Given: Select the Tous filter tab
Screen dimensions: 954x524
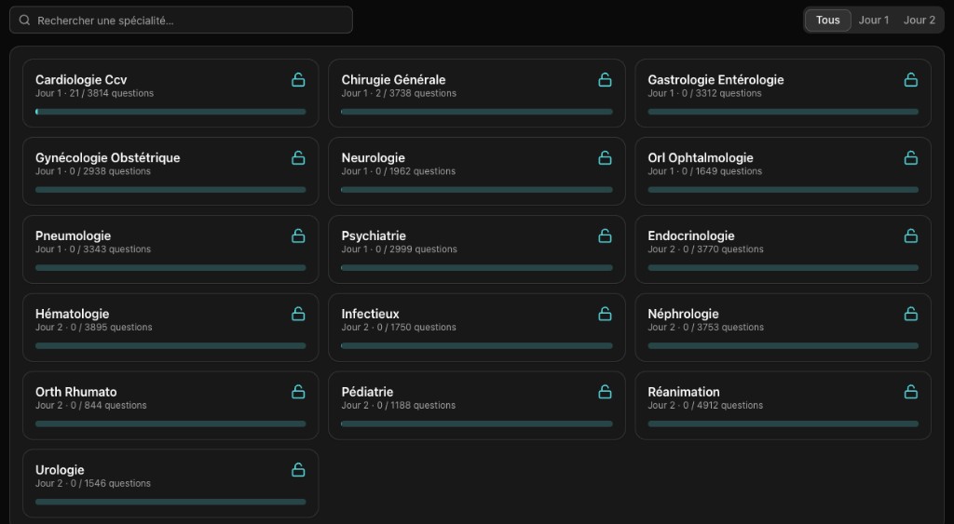Looking at the screenshot, I should pyautogui.click(x=827, y=20).
